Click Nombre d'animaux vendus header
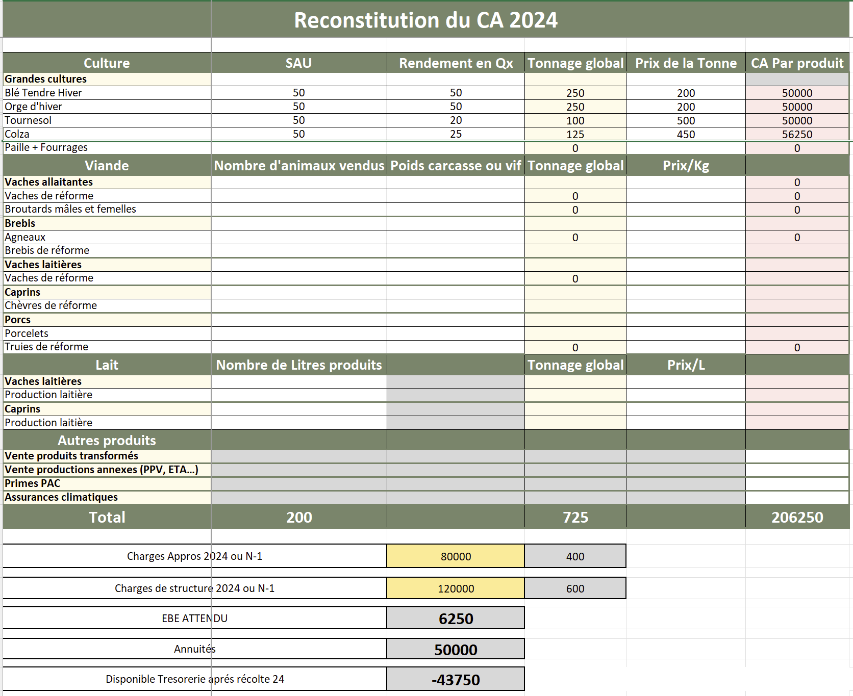 [299, 165]
